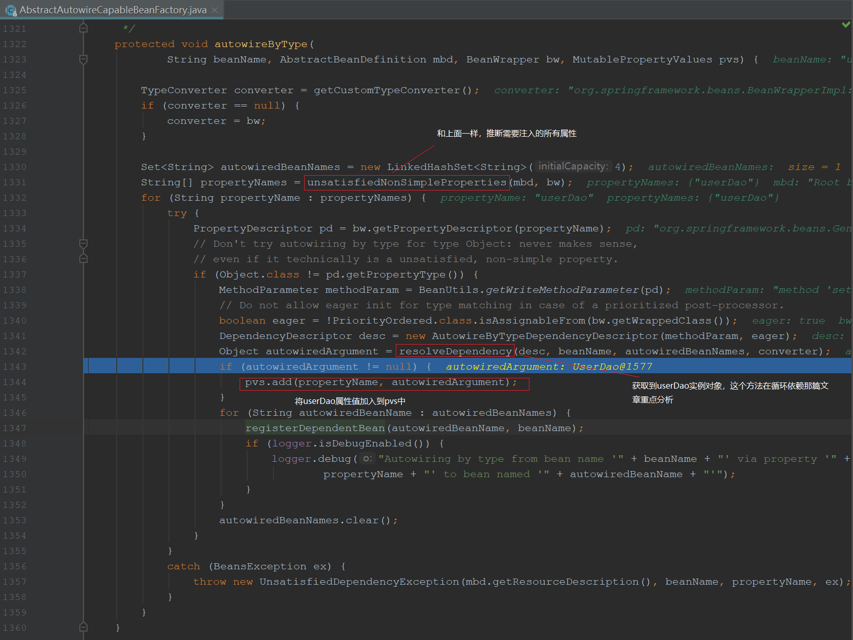Toggle the comment fold end marker on line 1336

(x=83, y=259)
